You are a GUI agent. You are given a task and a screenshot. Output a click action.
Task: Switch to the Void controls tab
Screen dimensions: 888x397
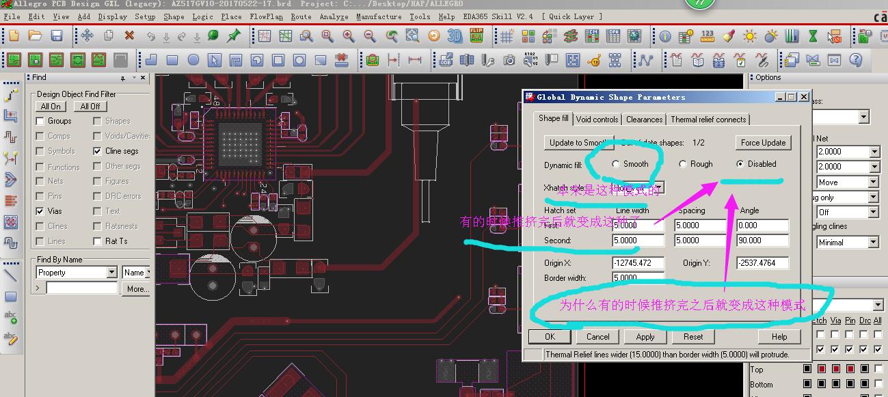click(597, 120)
